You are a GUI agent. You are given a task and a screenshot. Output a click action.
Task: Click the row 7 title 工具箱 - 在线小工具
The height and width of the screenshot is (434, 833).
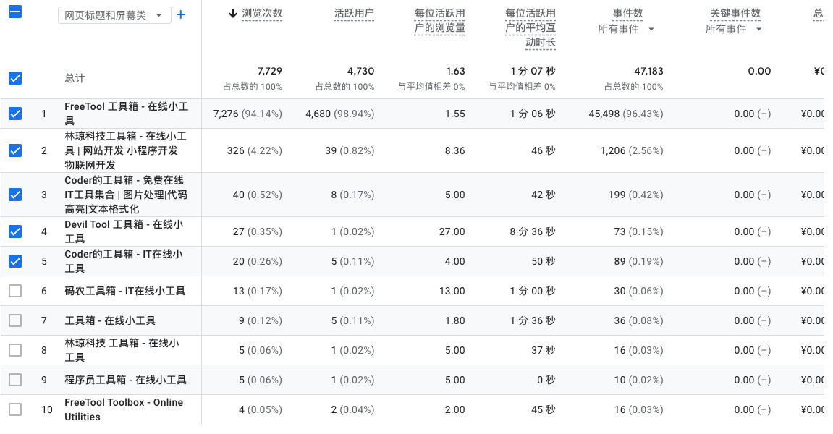110,320
